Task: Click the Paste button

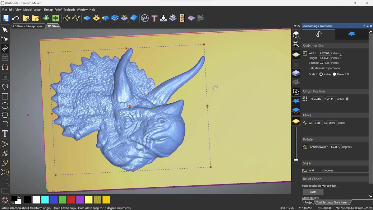Action: pos(313,192)
